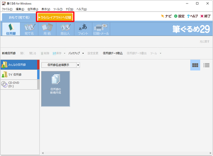The image size is (213, 156).
Task: Switch to thumbnail grid view
Action: pos(195,65)
